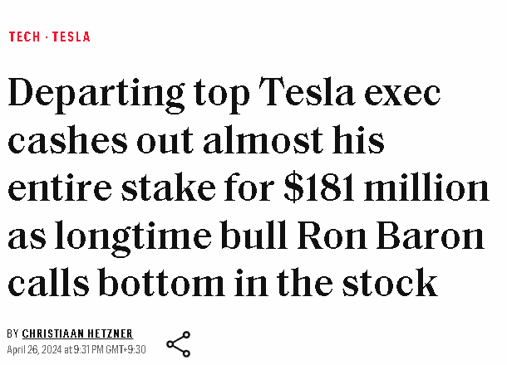Click "entire stake" in the headline
Viewport: 507px width, 365px height.
[109, 189]
